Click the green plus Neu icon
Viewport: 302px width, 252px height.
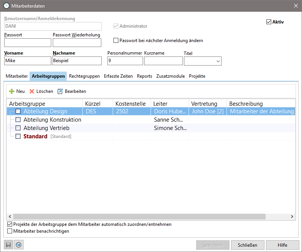[x=12, y=91]
